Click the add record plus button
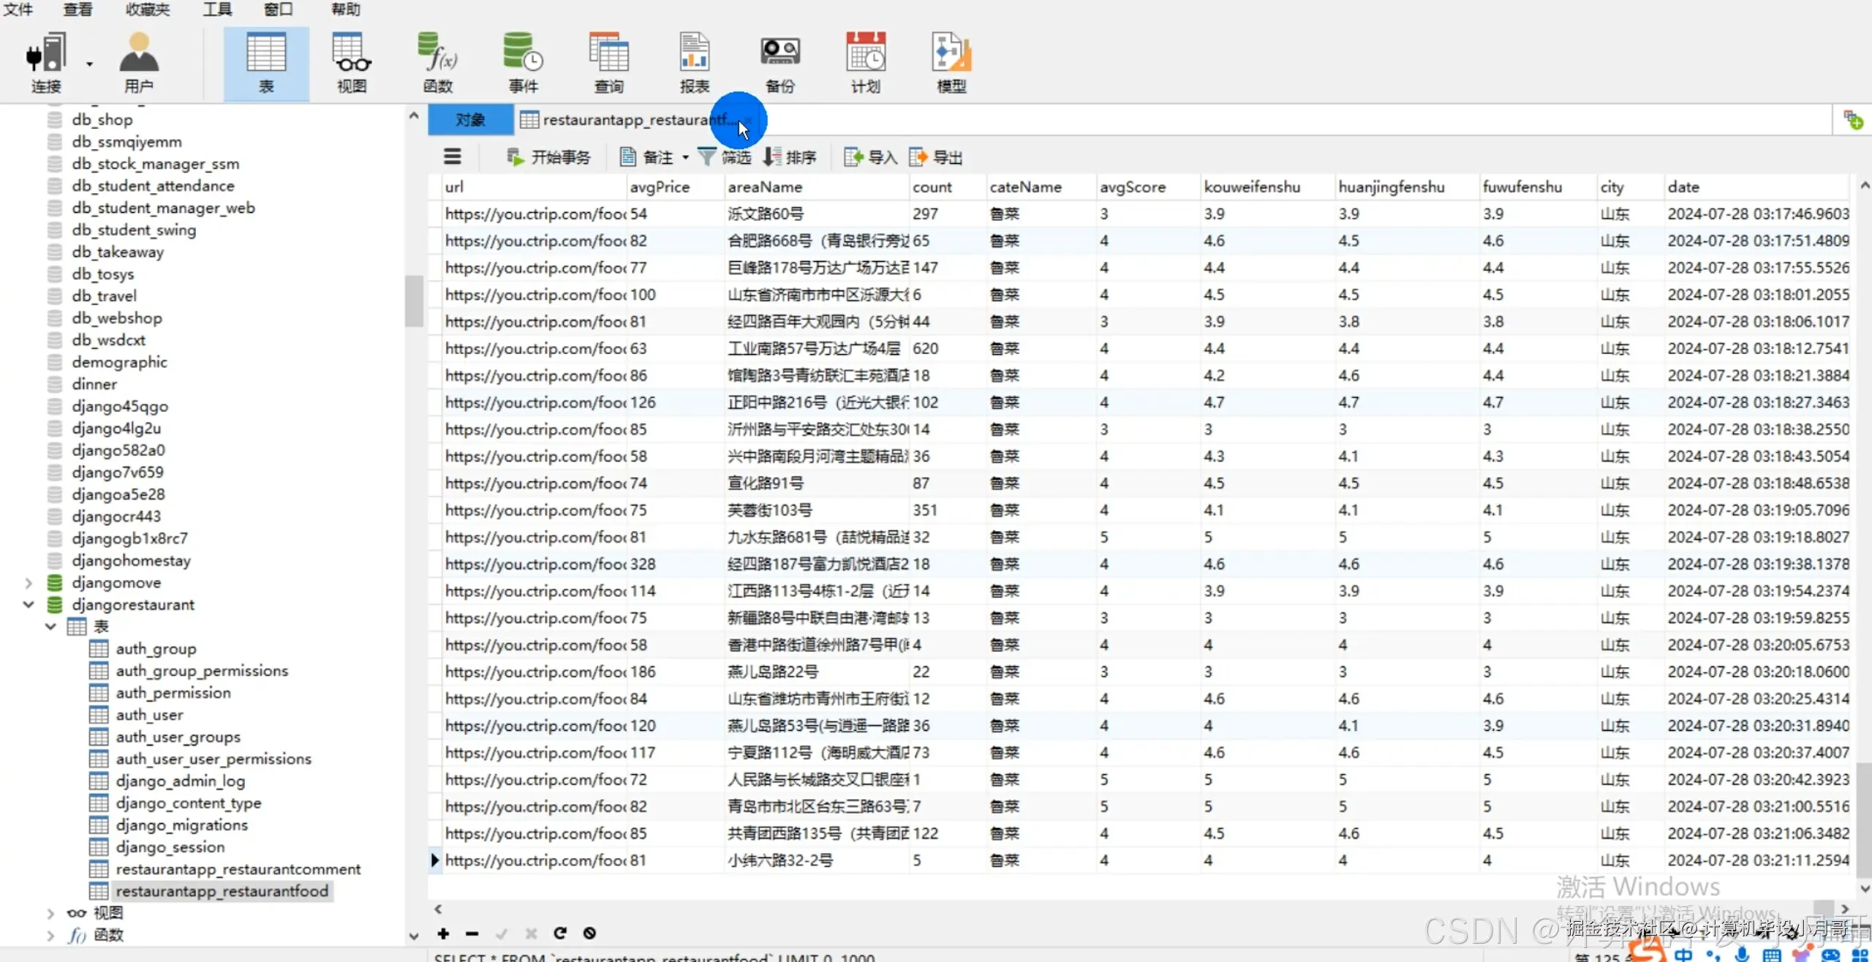The height and width of the screenshot is (962, 1872). pyautogui.click(x=443, y=933)
